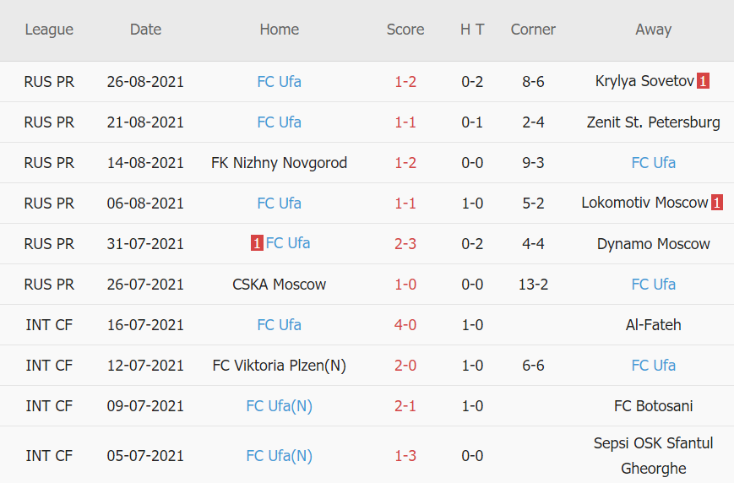Open FC Ufa link in 26-08-2021 row
The height and width of the screenshot is (483, 734).
pos(279,82)
